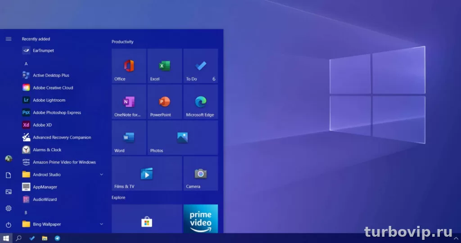This screenshot has width=461, height=243.
Task: Click the Adobe Lightroom Lr icon
Action: click(26, 100)
